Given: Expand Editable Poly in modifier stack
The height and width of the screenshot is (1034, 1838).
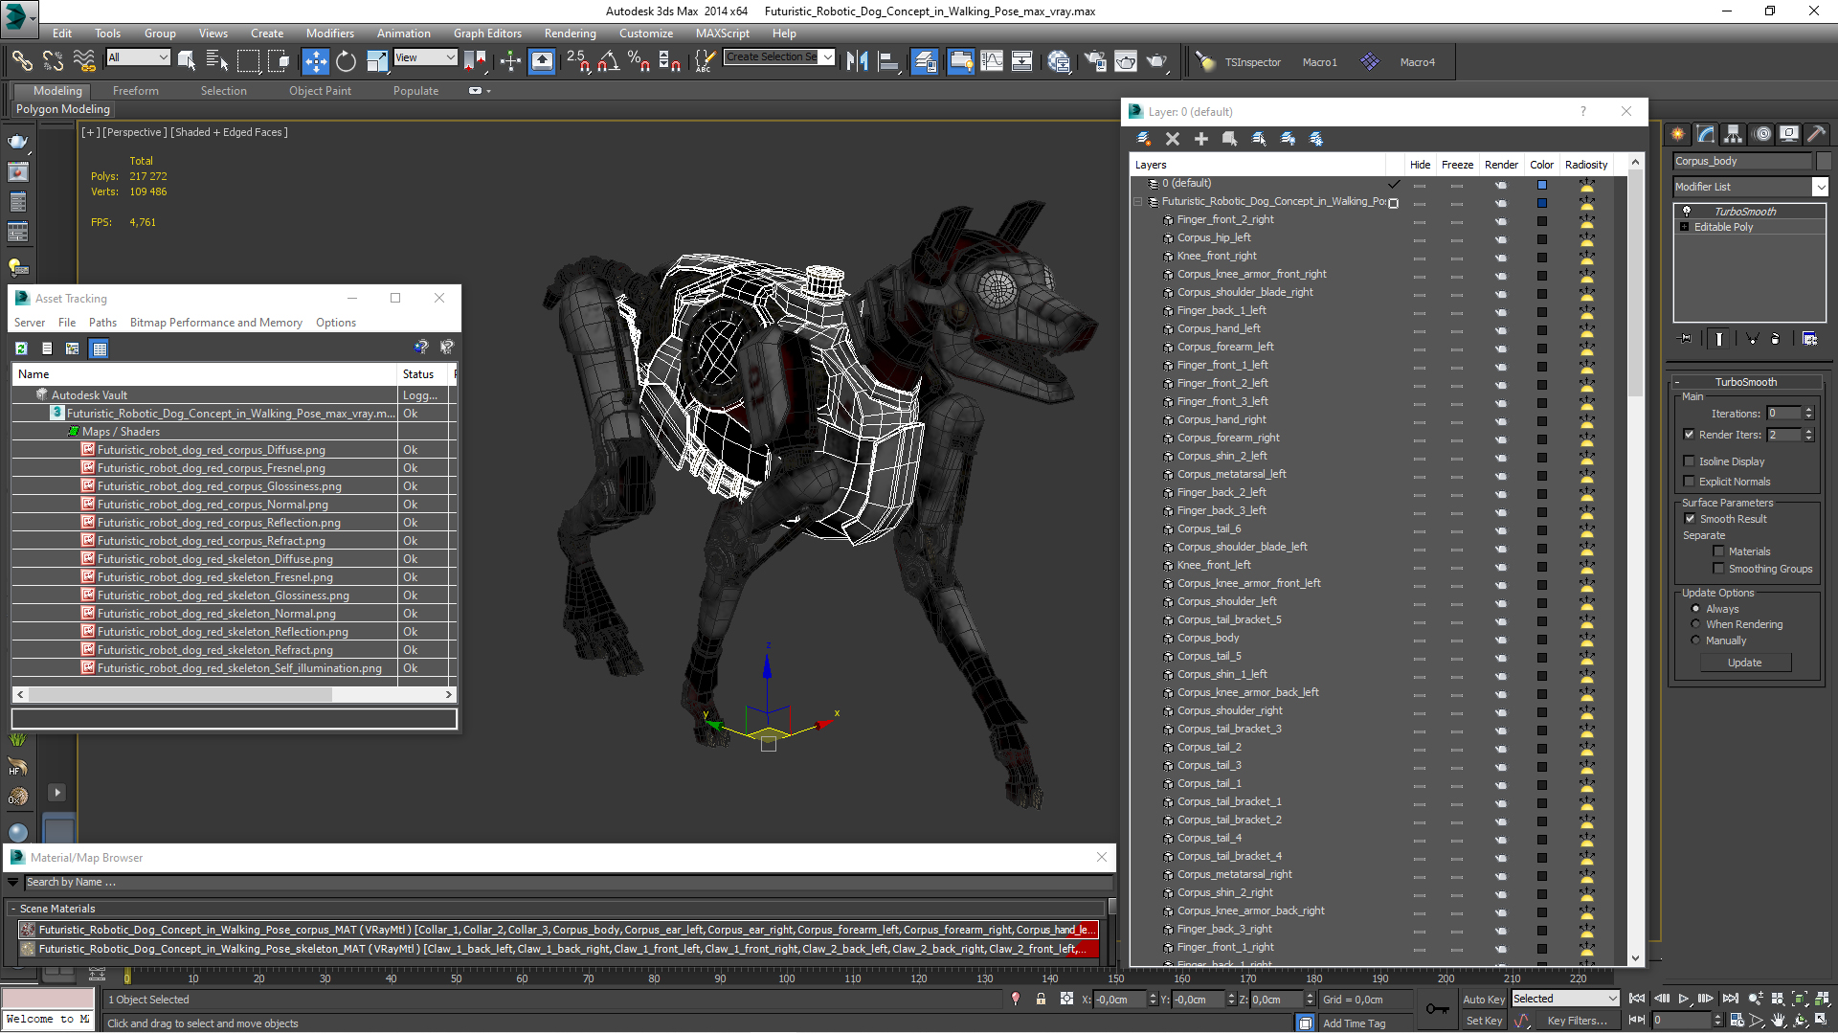Looking at the screenshot, I should (x=1684, y=227).
